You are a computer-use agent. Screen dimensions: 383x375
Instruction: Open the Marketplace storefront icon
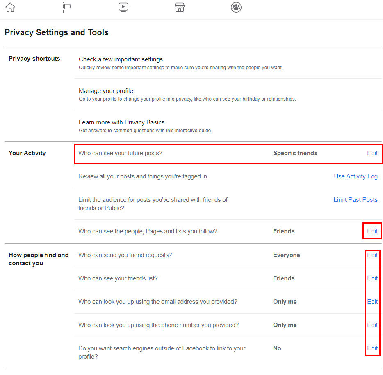click(180, 7)
